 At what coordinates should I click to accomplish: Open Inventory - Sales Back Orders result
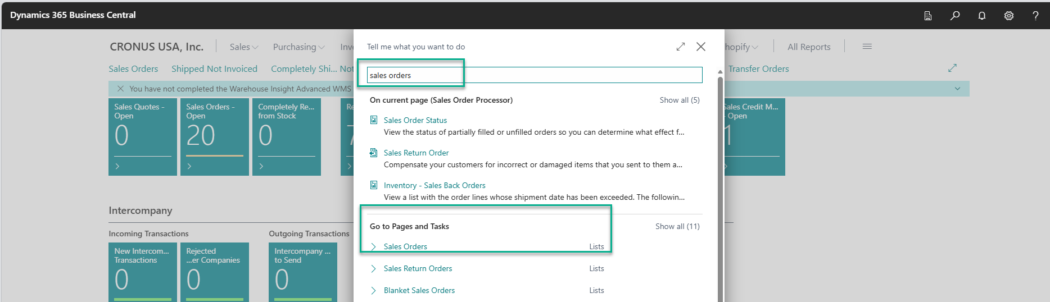coord(435,185)
